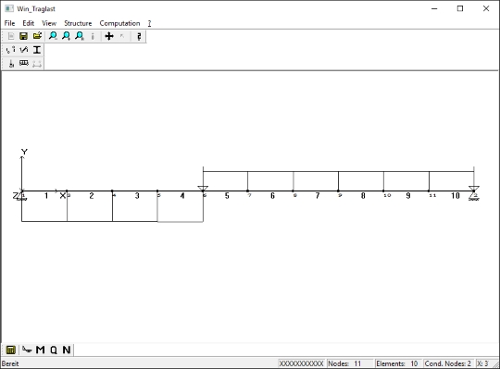Click the nodes definition tool icon
The image size is (500, 369).
pos(10,50)
